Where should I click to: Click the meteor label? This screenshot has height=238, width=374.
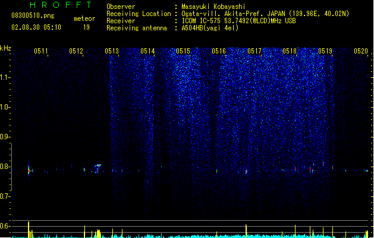pos(84,18)
